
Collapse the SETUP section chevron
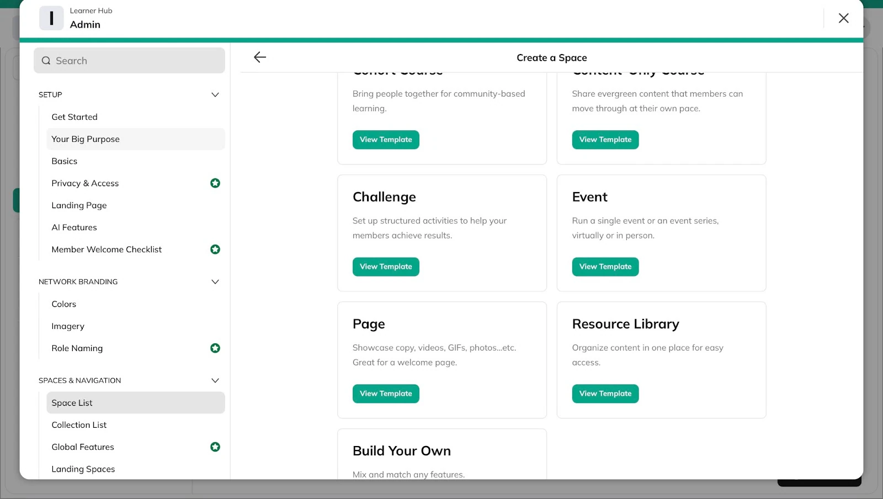coord(215,94)
